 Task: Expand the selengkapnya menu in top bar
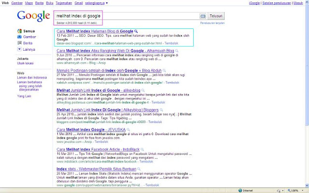coord(97,3)
